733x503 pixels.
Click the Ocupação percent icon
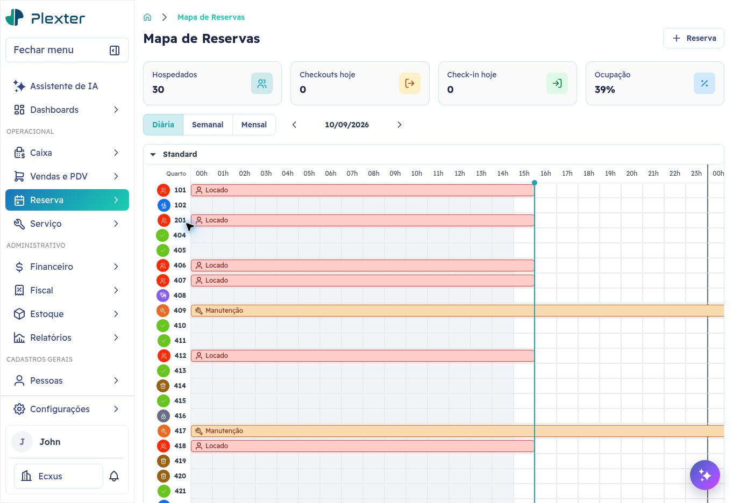[704, 83]
